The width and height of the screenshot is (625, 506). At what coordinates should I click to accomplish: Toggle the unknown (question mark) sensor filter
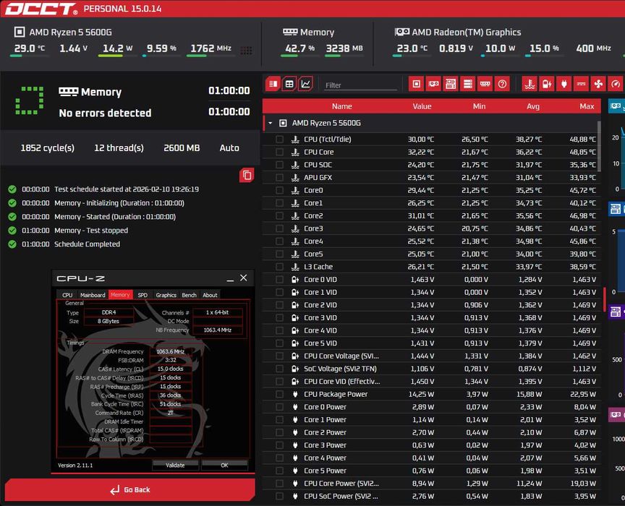(x=502, y=84)
